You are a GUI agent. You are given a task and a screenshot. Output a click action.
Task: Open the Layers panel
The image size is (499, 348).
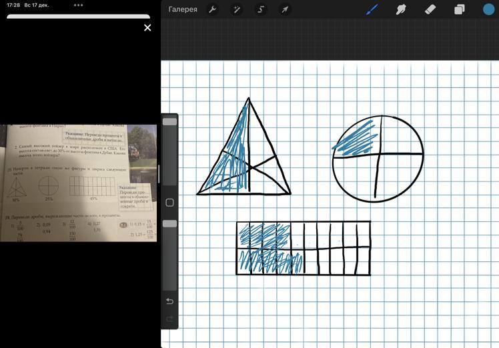pos(460,9)
